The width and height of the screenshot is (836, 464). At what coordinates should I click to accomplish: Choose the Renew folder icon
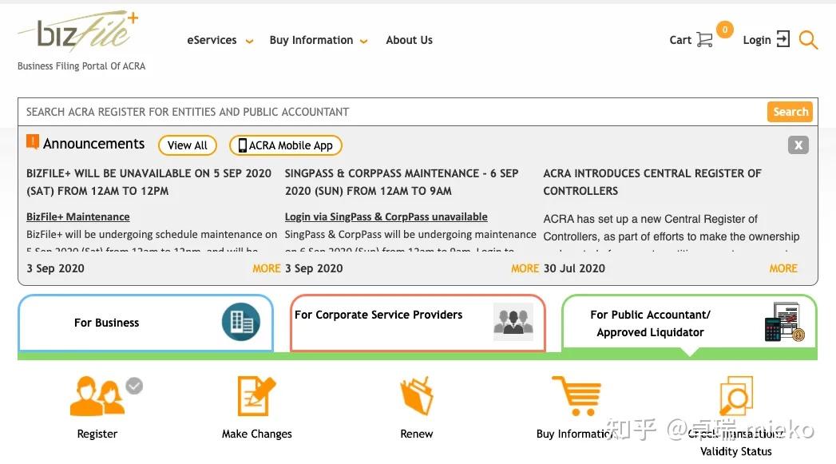click(416, 396)
